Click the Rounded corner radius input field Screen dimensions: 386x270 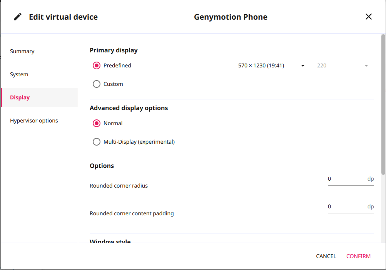pos(346,179)
